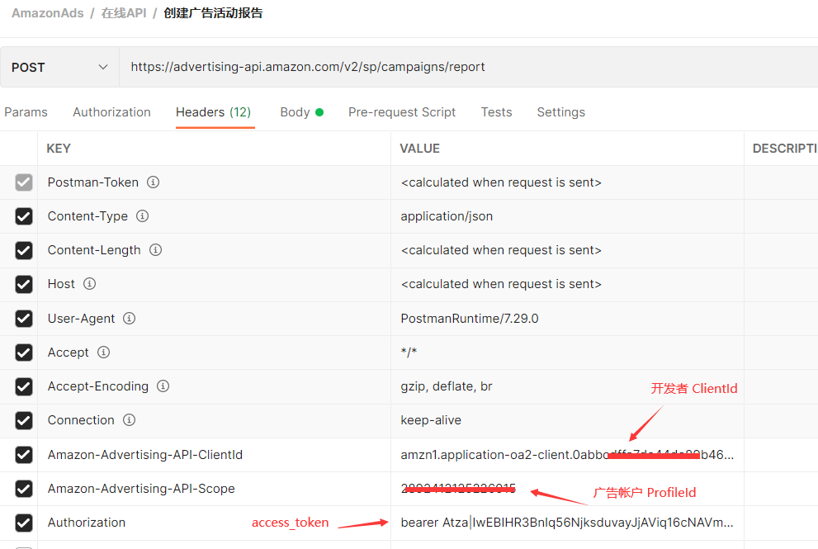The height and width of the screenshot is (549, 818).
Task: Open the Body tab
Action: tap(301, 112)
